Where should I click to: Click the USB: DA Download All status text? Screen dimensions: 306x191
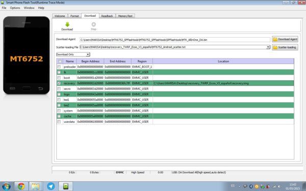(199, 172)
